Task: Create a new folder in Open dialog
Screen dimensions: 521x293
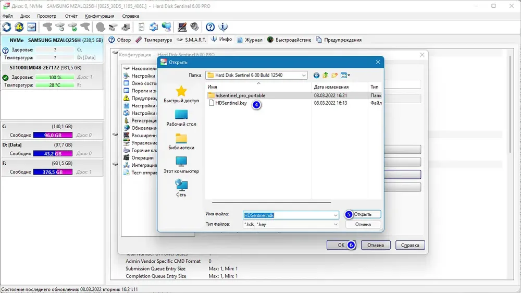Action: click(x=334, y=76)
